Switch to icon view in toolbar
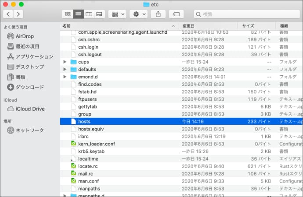Viewport: 303px width, 197px height. coord(67,14)
